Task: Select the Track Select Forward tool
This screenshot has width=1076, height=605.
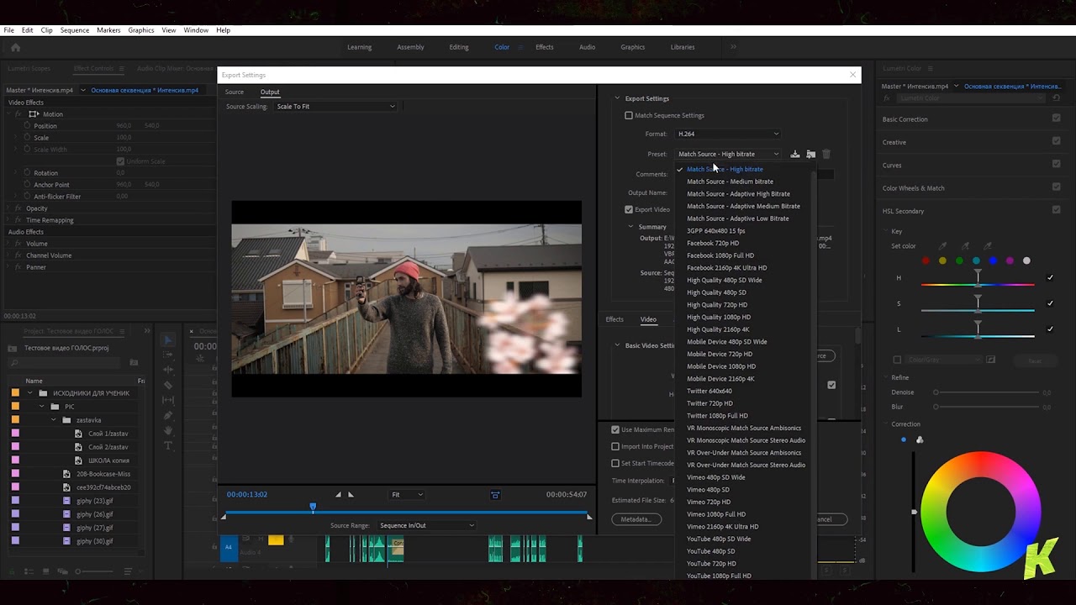Action: tap(168, 355)
